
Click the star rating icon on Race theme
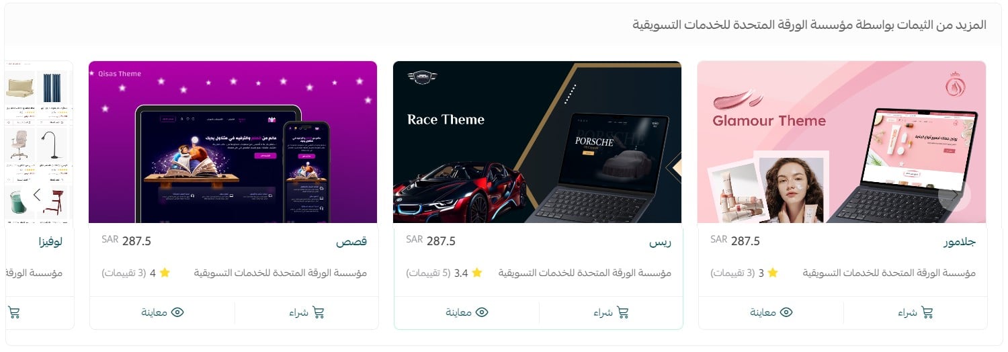click(x=477, y=273)
